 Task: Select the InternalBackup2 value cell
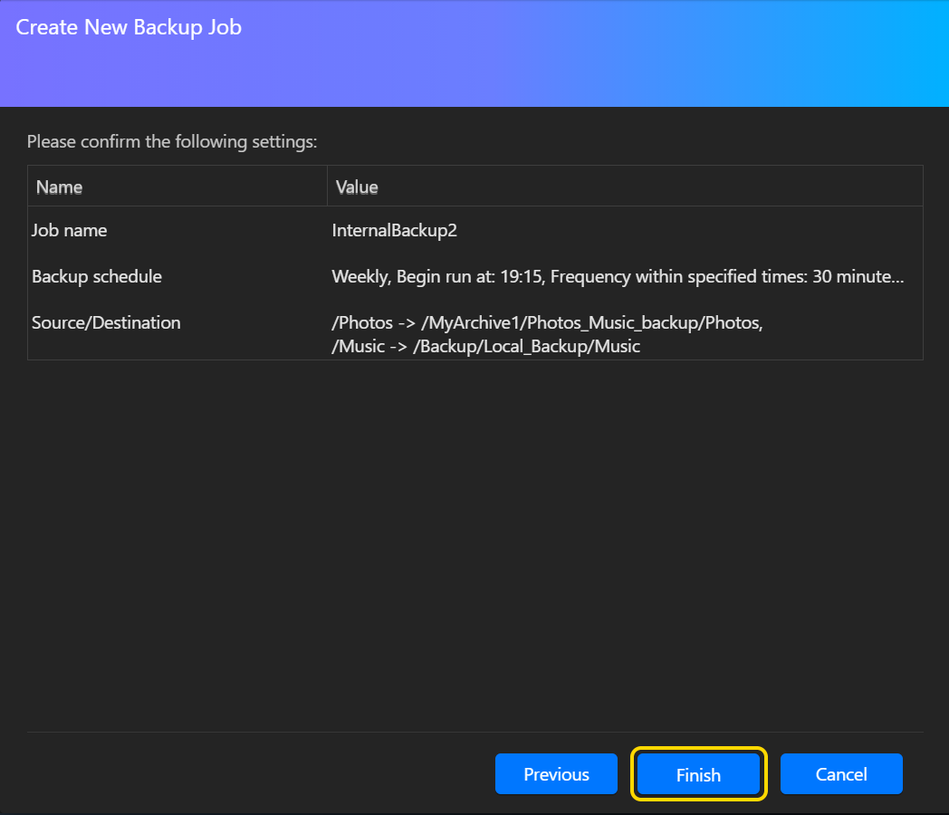point(395,230)
